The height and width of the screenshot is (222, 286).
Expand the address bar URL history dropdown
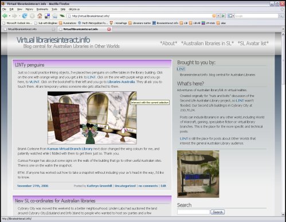click(x=218, y=16)
